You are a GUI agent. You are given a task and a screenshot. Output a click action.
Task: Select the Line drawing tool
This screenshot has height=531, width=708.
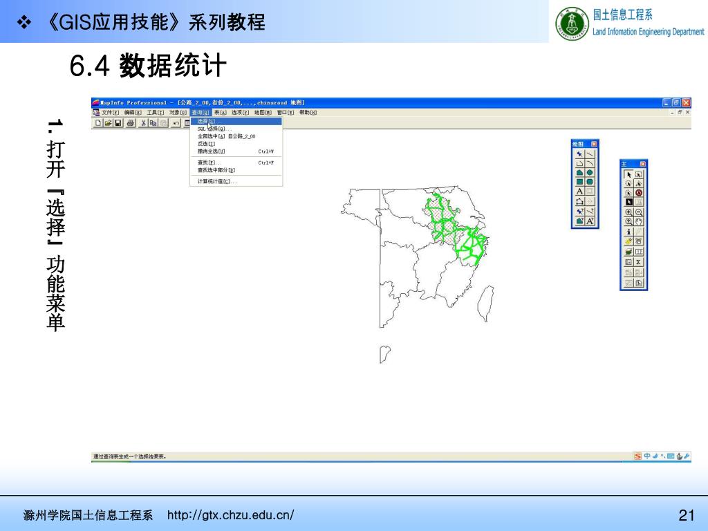pyautogui.click(x=590, y=153)
